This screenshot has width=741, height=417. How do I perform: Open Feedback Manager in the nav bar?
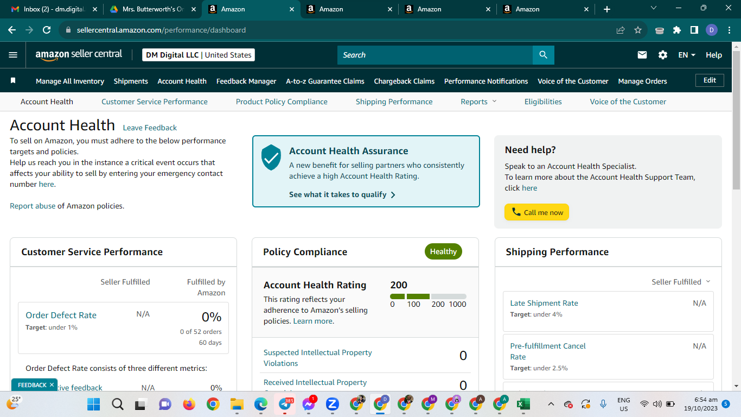tap(246, 81)
